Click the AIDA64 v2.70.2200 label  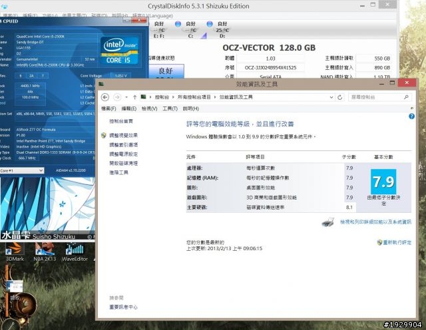click(71, 170)
